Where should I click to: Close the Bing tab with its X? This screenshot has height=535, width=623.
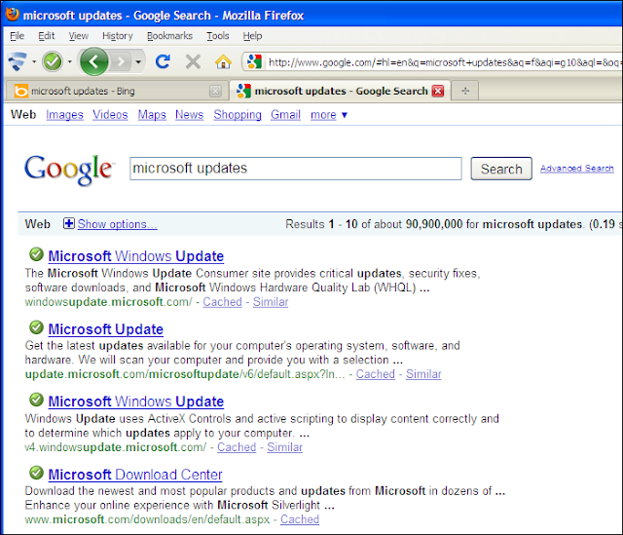coord(215,91)
